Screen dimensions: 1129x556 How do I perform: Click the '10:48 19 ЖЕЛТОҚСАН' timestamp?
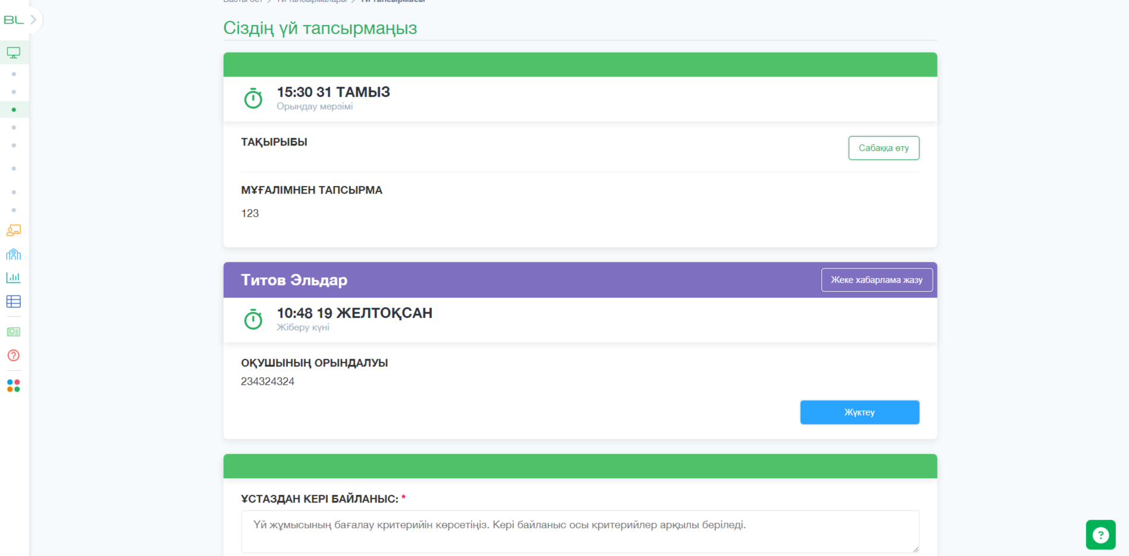pos(355,313)
